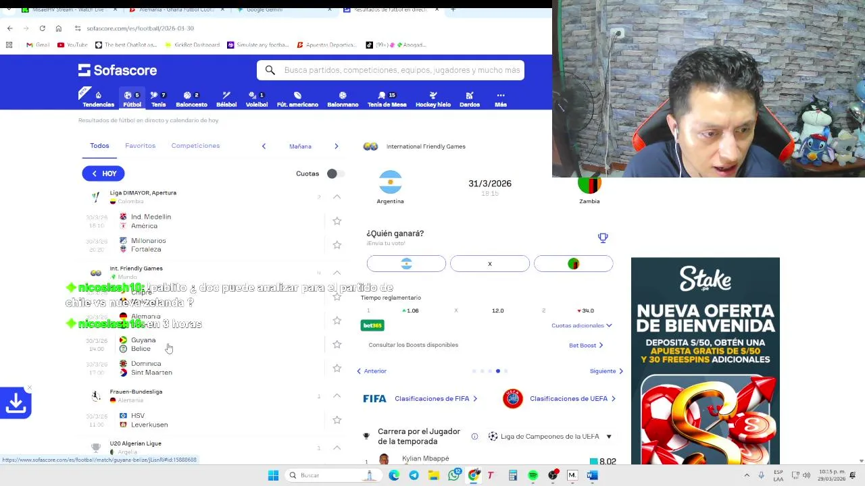Viewport: 865px width, 486px height.
Task: Open Telegram from the taskbar
Action: tap(414, 475)
